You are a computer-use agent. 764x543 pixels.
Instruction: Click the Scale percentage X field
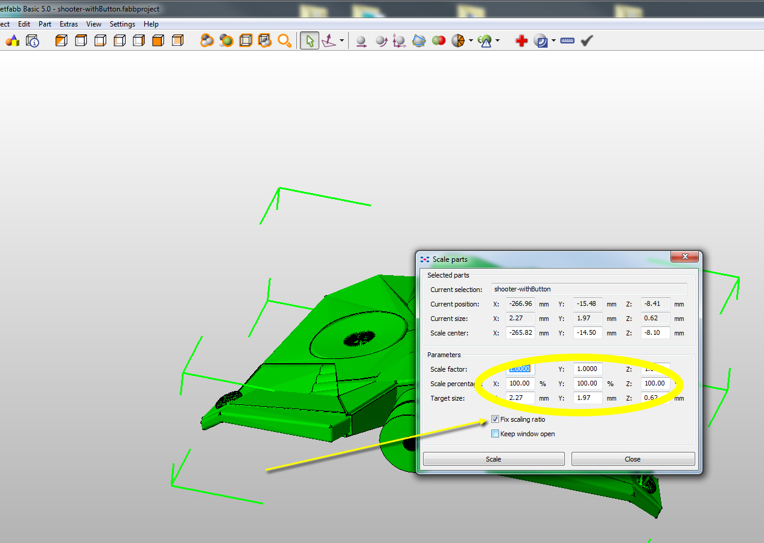520,383
